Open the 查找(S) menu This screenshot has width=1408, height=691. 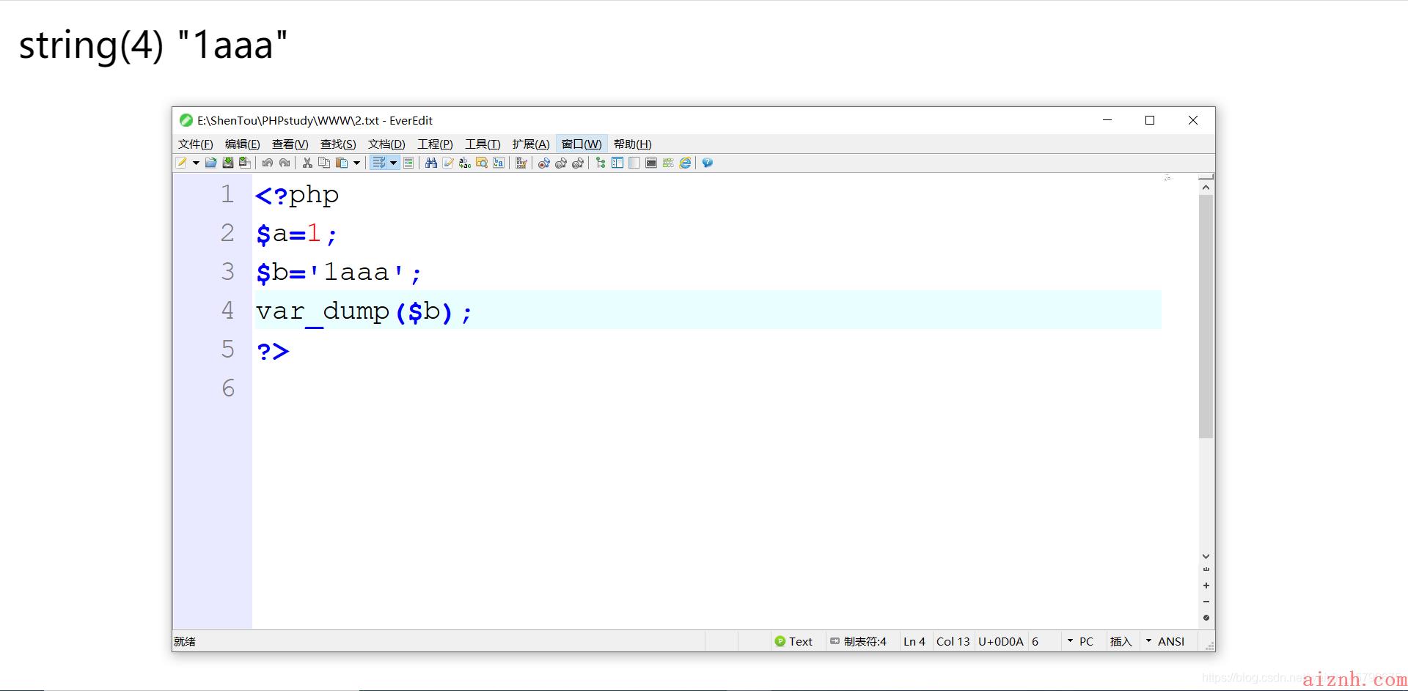pyautogui.click(x=338, y=144)
